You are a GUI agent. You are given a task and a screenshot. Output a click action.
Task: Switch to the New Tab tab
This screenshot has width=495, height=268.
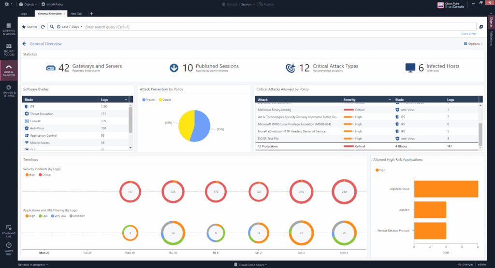76,14
